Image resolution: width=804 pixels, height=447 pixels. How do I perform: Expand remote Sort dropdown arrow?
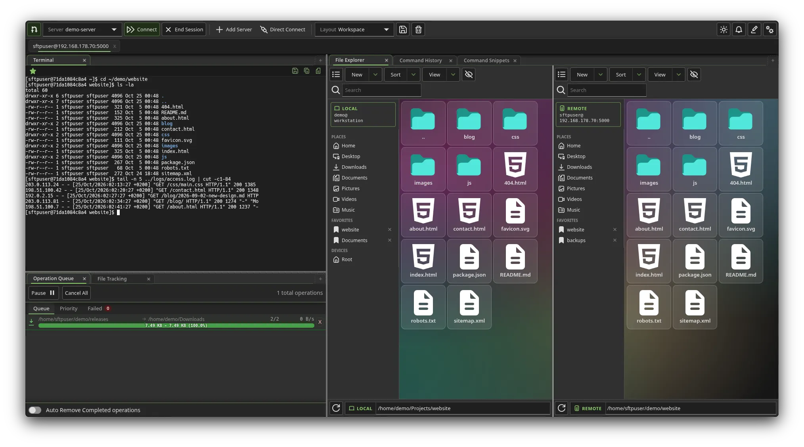point(639,74)
